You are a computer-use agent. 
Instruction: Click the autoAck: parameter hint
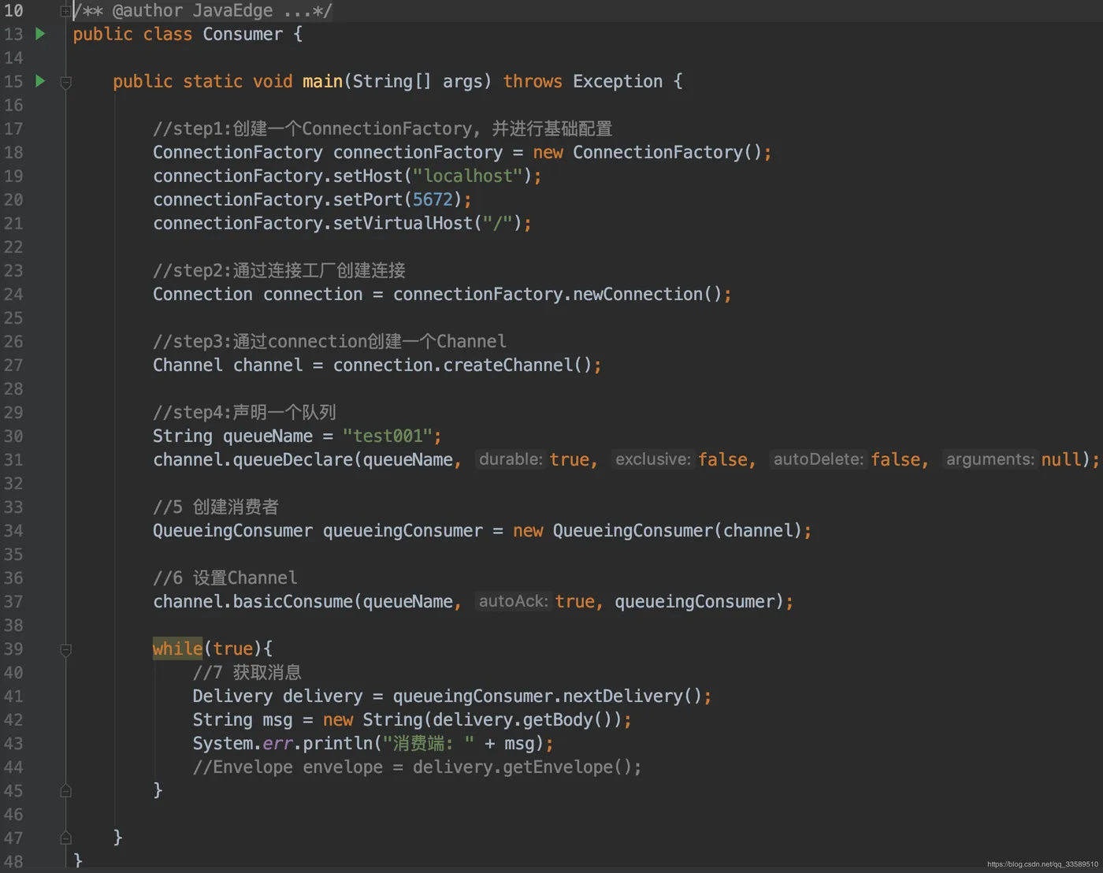pos(513,601)
